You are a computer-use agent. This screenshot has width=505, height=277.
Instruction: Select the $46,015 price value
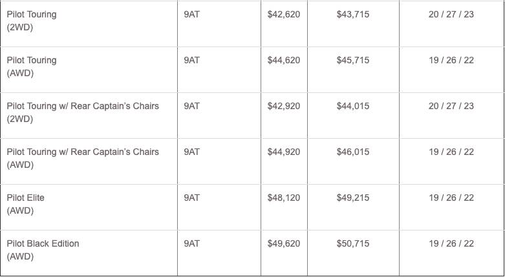point(353,152)
